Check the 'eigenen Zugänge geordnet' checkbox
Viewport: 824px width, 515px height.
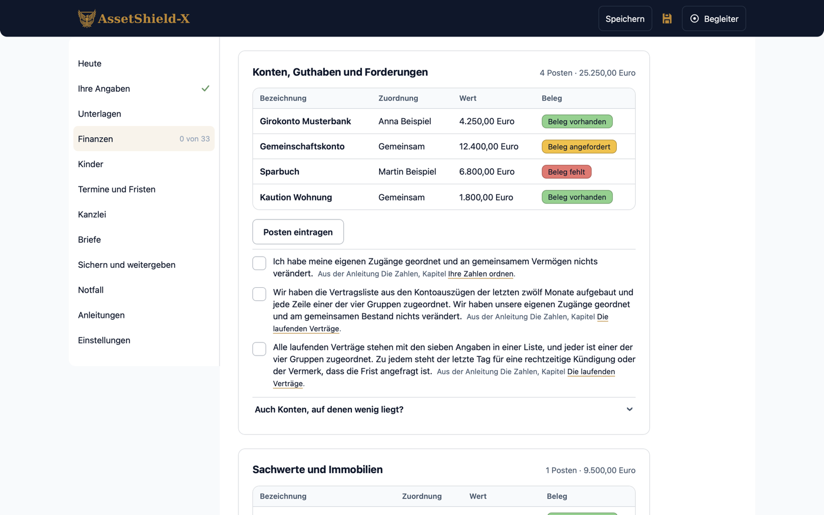click(x=259, y=263)
